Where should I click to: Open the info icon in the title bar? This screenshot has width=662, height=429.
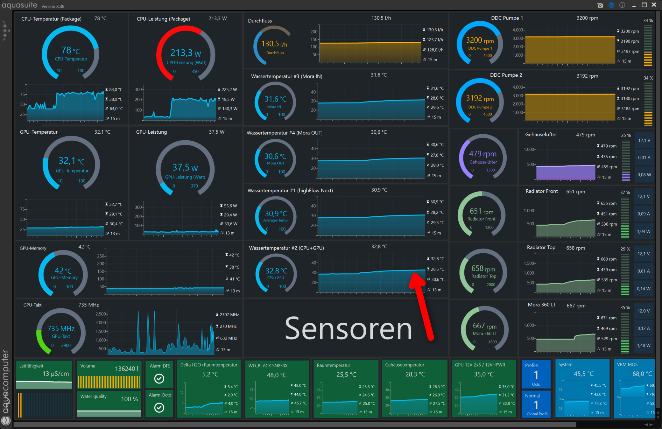pyautogui.click(x=622, y=5)
